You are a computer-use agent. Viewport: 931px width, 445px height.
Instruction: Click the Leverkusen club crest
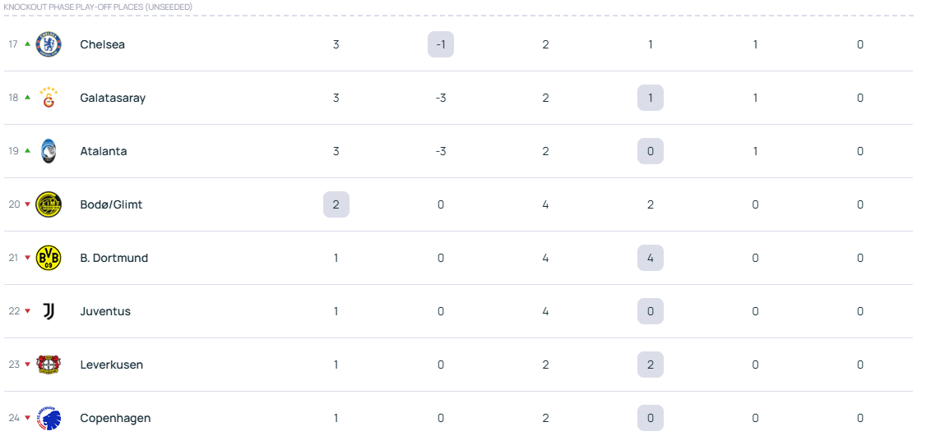coord(49,365)
